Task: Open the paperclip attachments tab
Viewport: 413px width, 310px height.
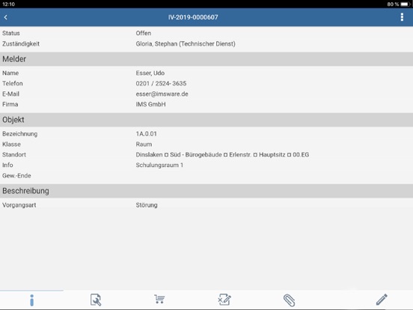Action: [289, 300]
